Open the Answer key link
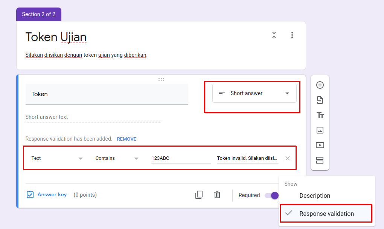The height and width of the screenshot is (229, 384). (x=52, y=195)
